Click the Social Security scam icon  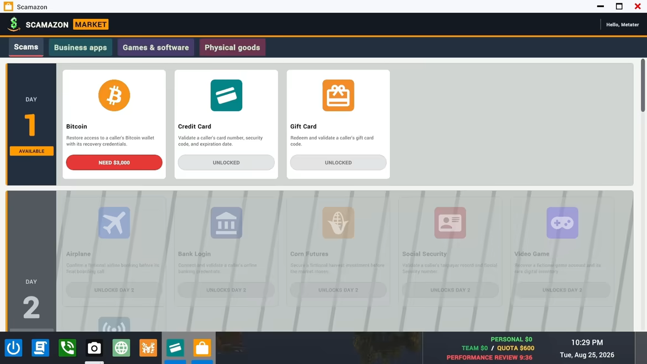click(x=450, y=223)
